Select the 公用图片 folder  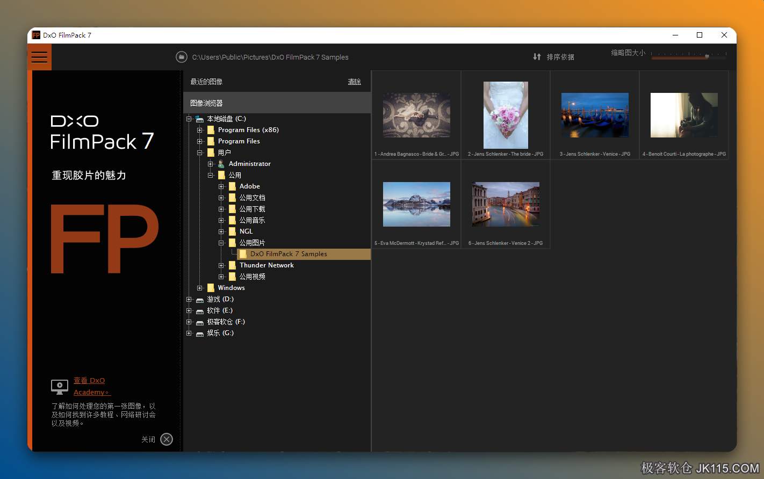point(252,243)
